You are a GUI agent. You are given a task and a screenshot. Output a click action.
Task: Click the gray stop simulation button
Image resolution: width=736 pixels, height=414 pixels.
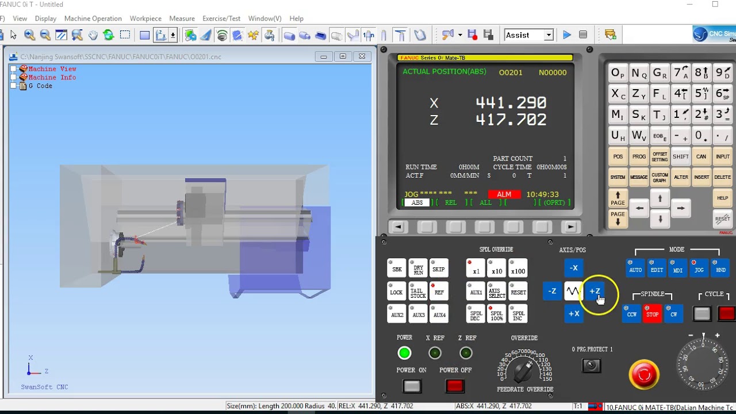point(583,35)
